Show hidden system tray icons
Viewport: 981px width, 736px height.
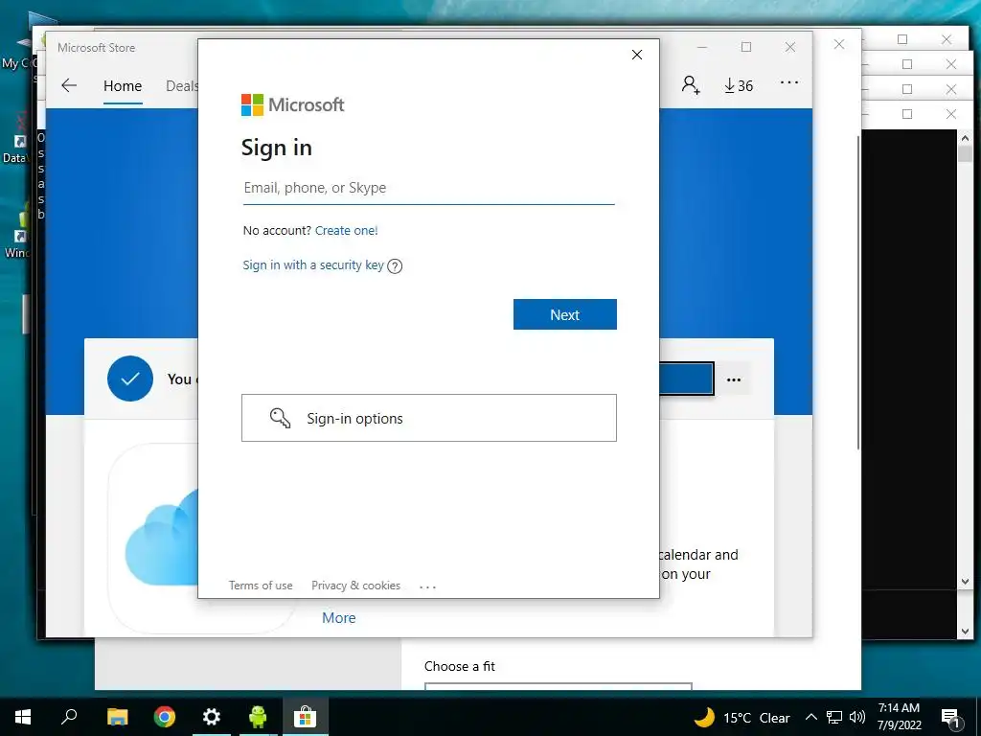(x=810, y=717)
